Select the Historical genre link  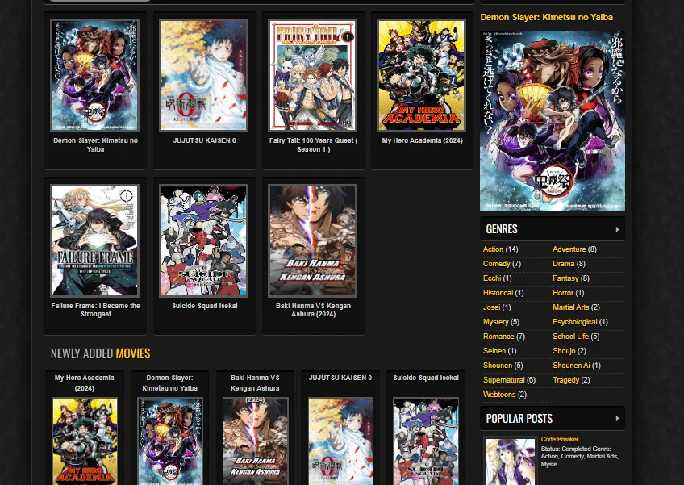498,293
